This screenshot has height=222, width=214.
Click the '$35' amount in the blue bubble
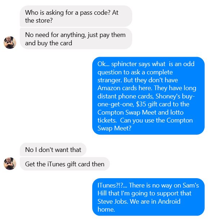click(141, 104)
